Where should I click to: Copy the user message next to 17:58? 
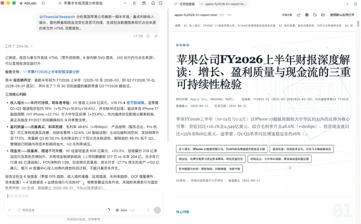click(148, 36)
